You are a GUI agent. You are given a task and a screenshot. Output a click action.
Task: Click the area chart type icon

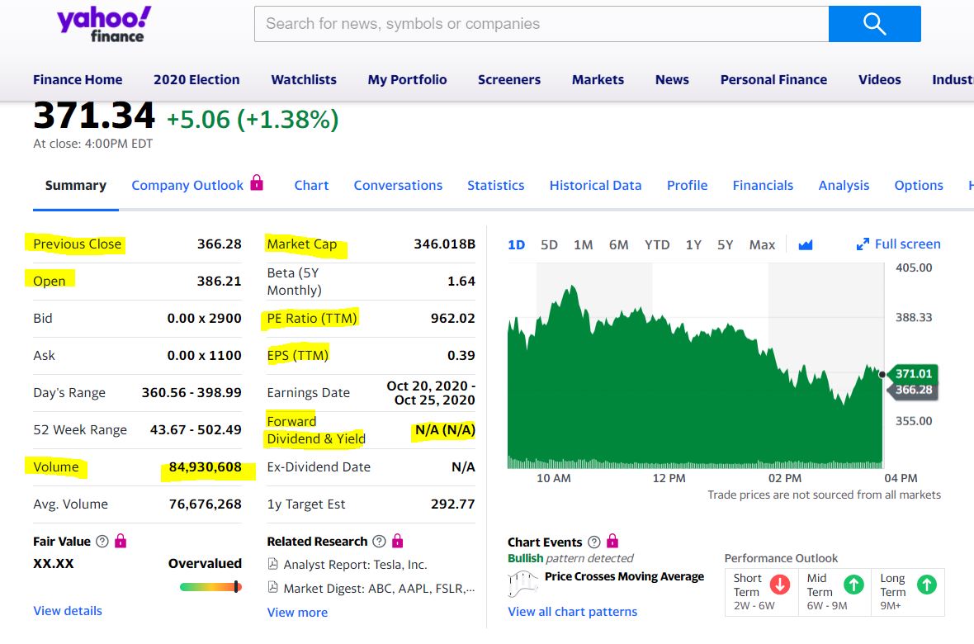coord(805,245)
